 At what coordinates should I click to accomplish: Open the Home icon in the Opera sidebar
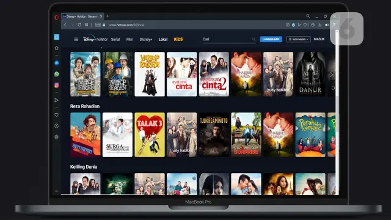(x=57, y=48)
